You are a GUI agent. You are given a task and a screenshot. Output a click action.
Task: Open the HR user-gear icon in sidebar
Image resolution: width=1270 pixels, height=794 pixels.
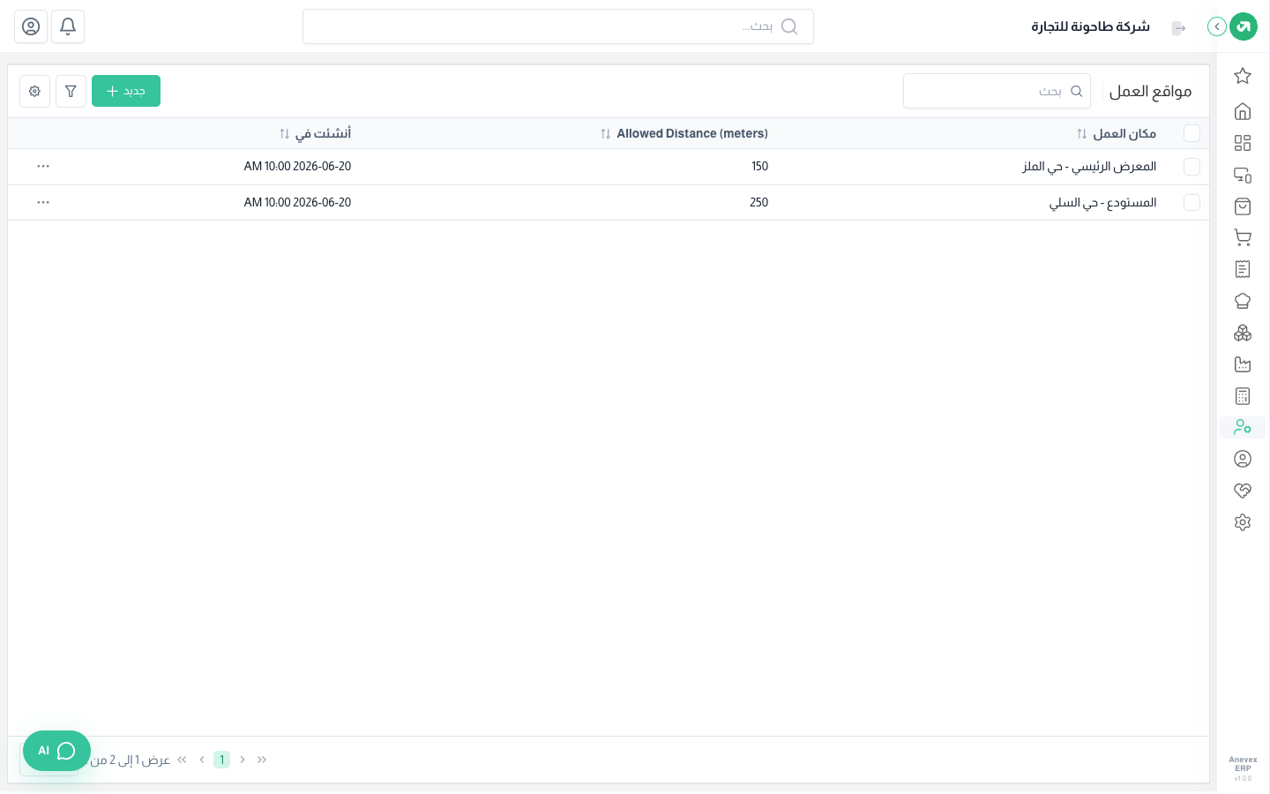coord(1243,427)
